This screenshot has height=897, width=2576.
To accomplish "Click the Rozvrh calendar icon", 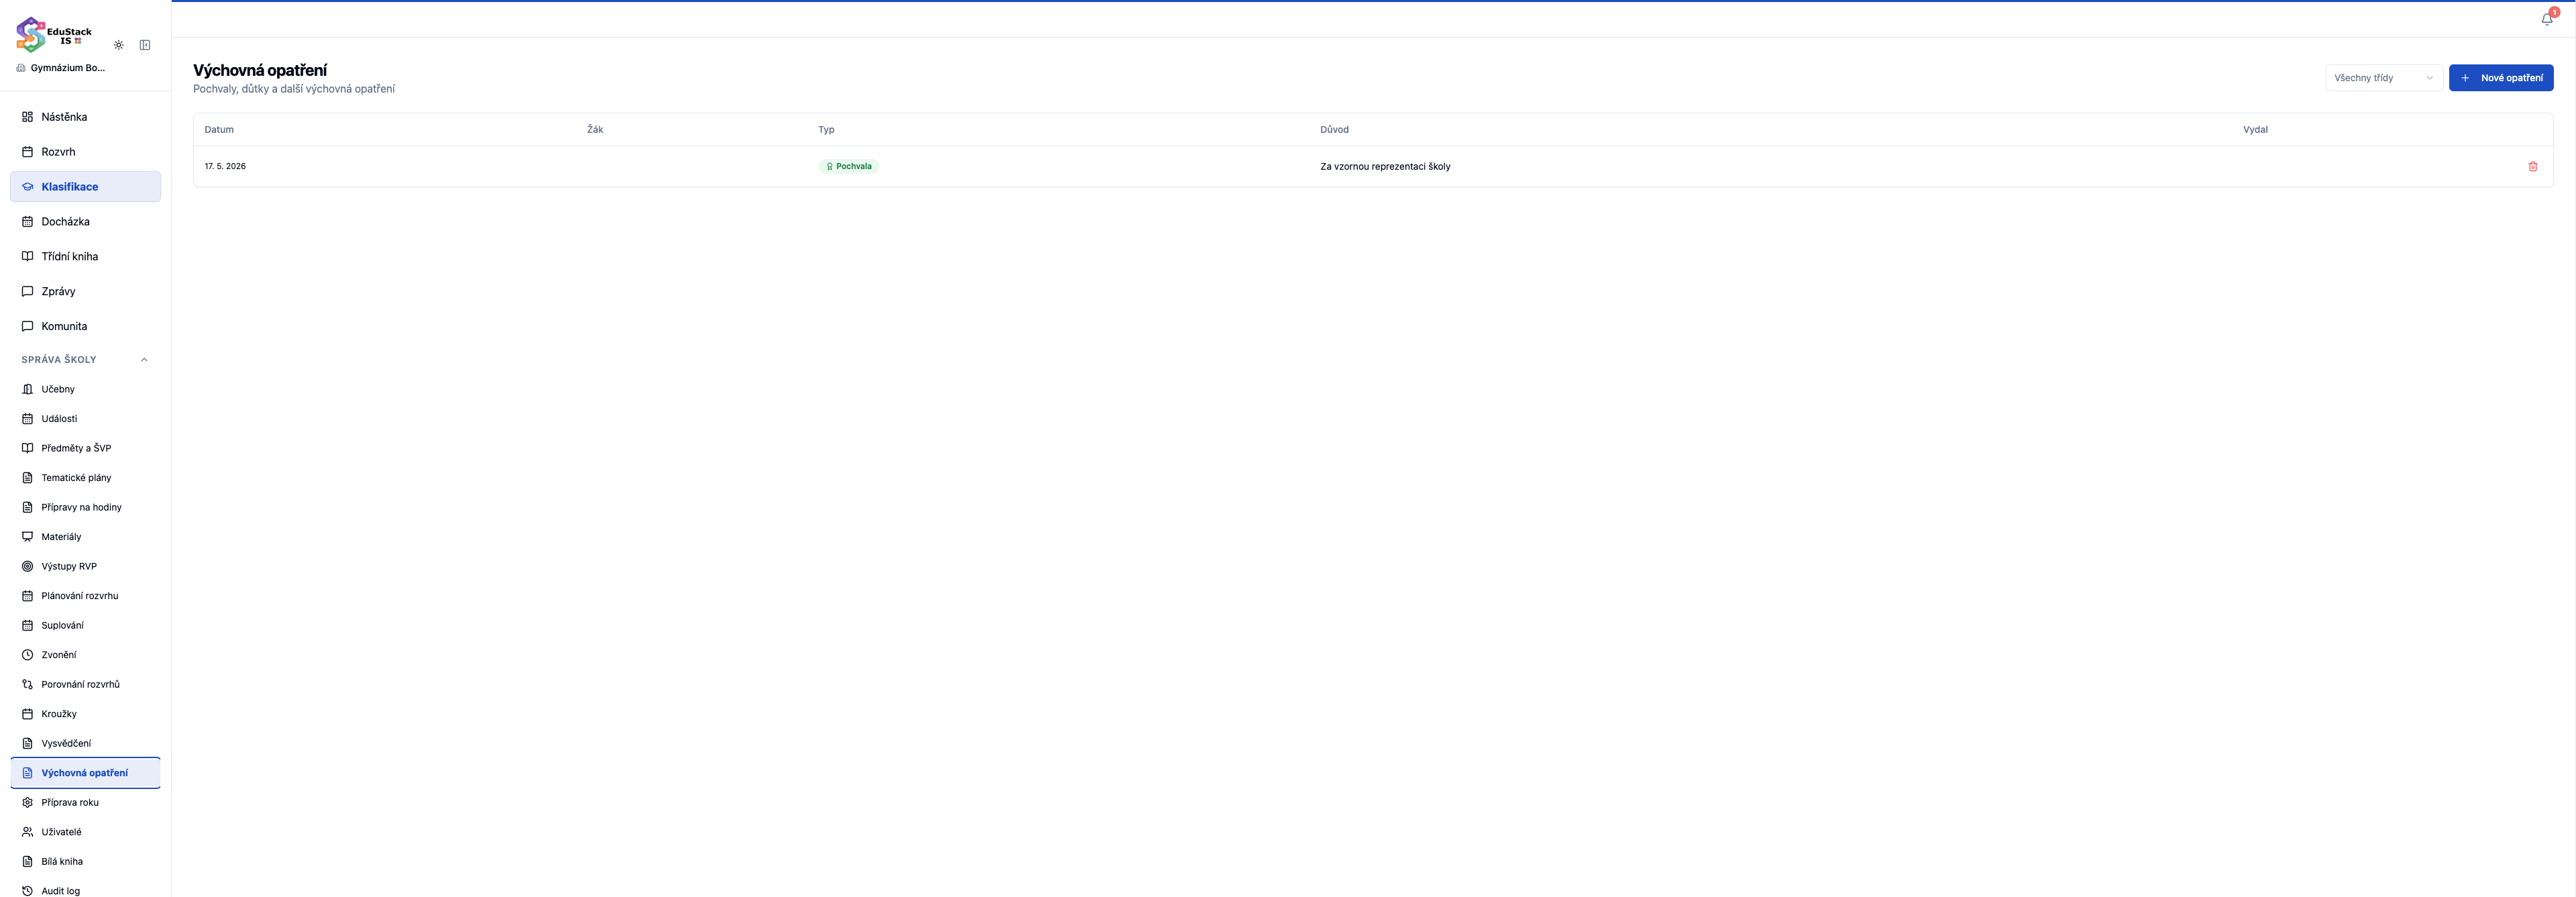I will click(x=28, y=152).
